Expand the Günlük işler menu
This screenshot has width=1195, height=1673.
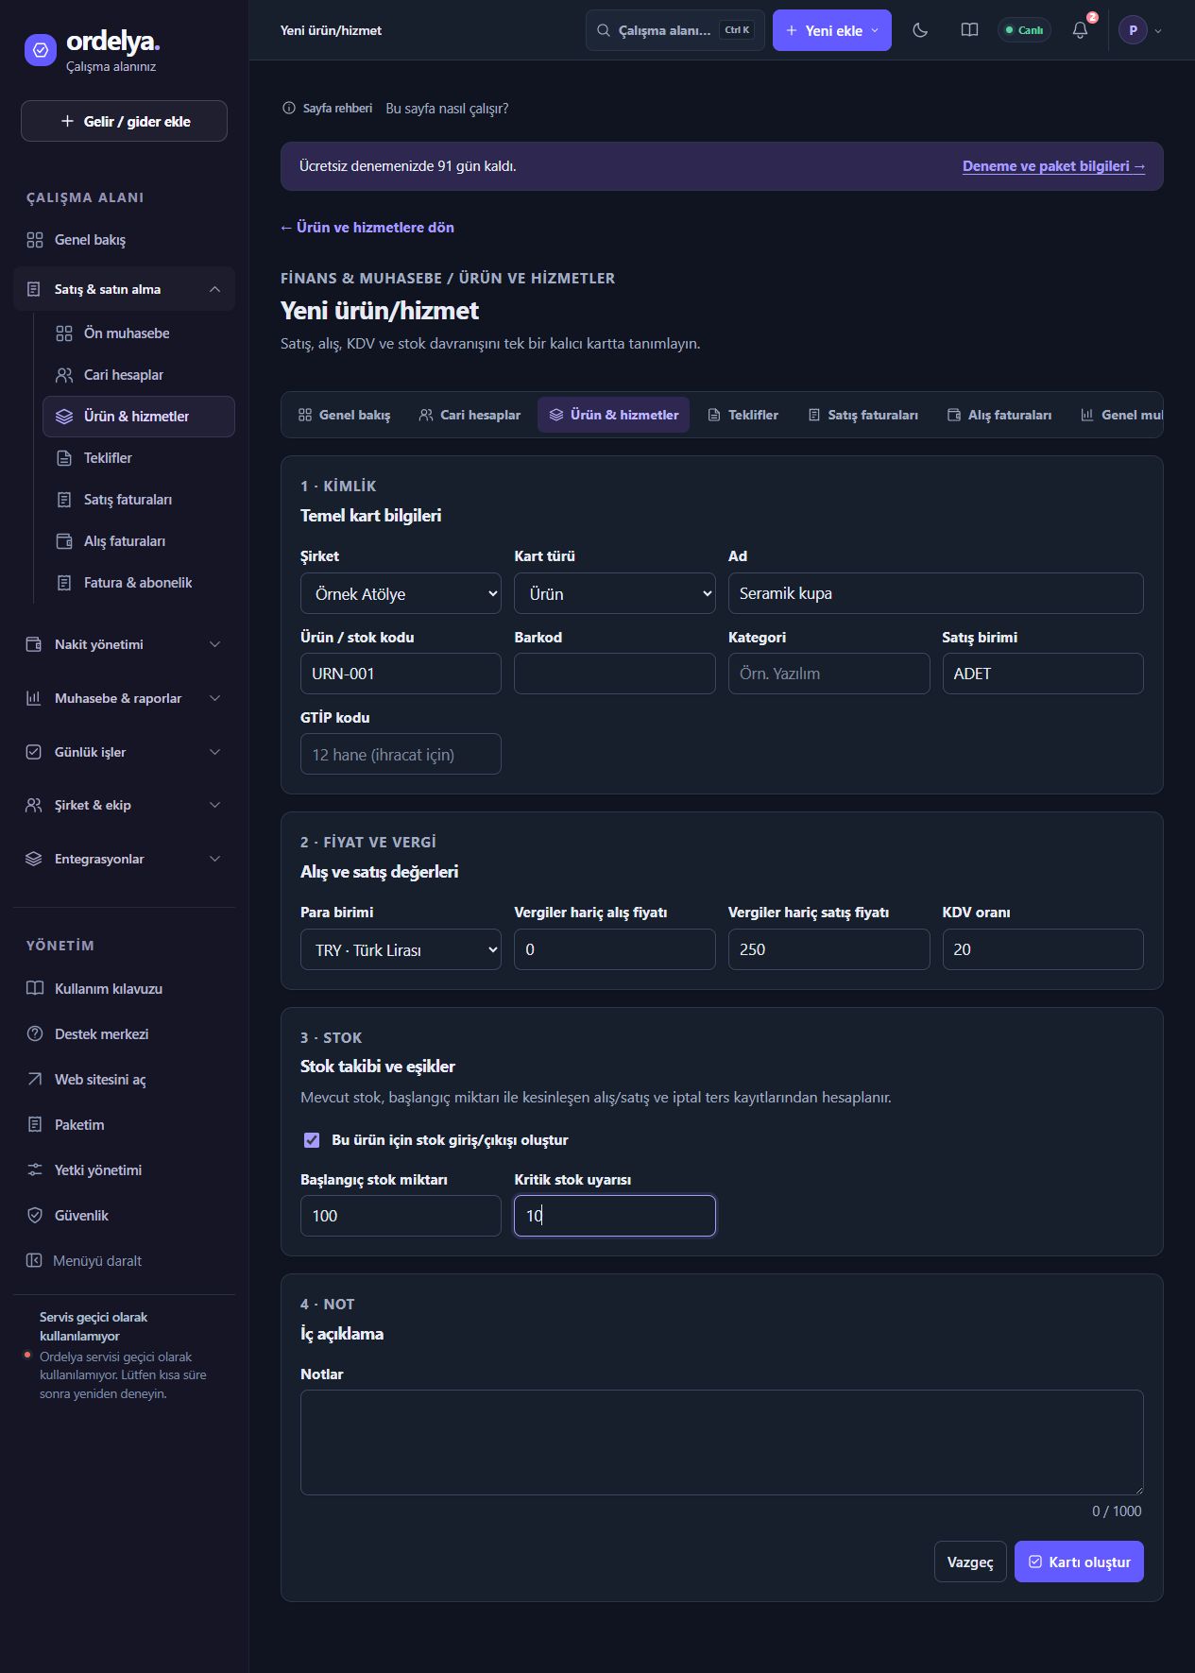pyautogui.click(x=124, y=752)
